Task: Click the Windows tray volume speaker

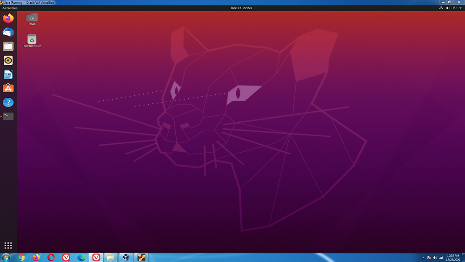Action: (435, 258)
